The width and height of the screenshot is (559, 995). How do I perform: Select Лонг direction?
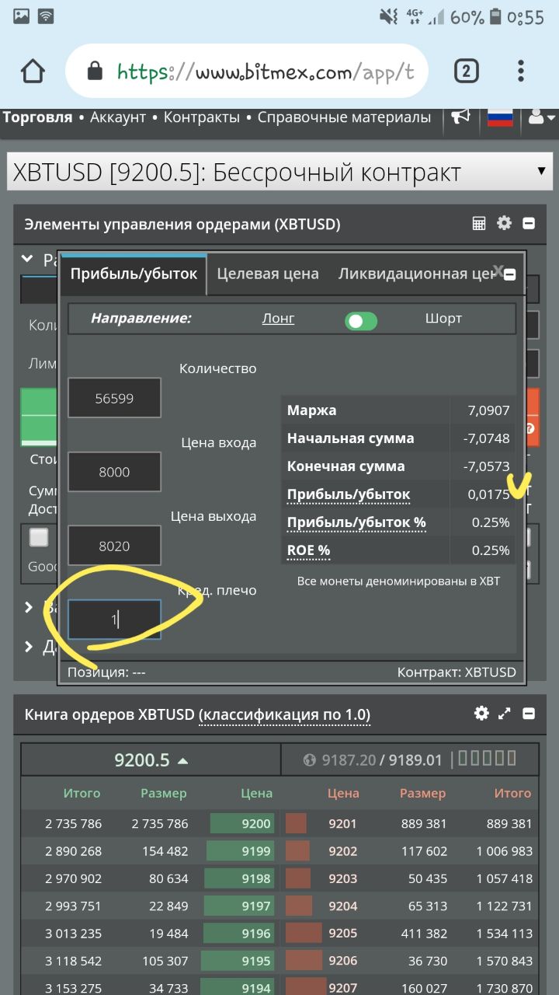click(279, 318)
